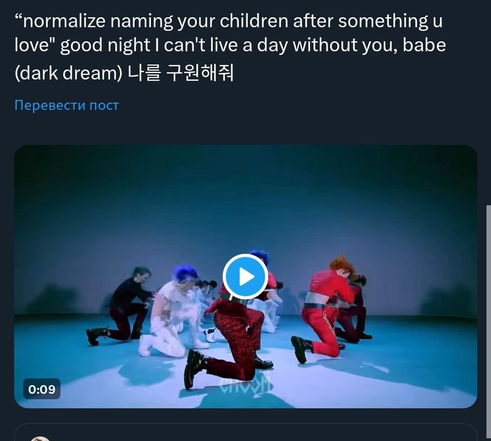491x441 pixels.
Task: Click the empty dark area below the translate link
Action: coord(245,129)
